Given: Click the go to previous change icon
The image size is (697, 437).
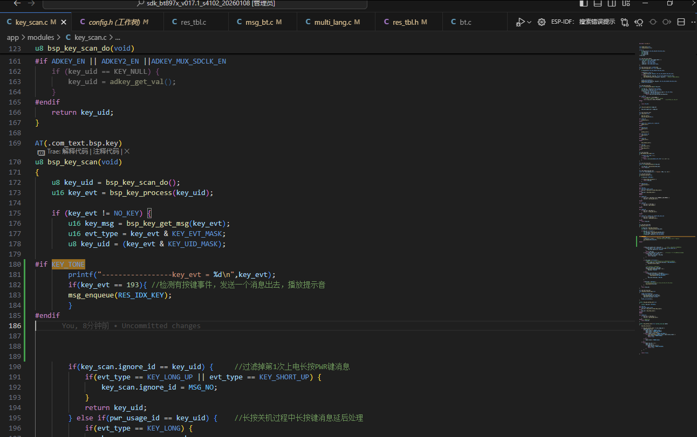Looking at the screenshot, I should point(639,22).
